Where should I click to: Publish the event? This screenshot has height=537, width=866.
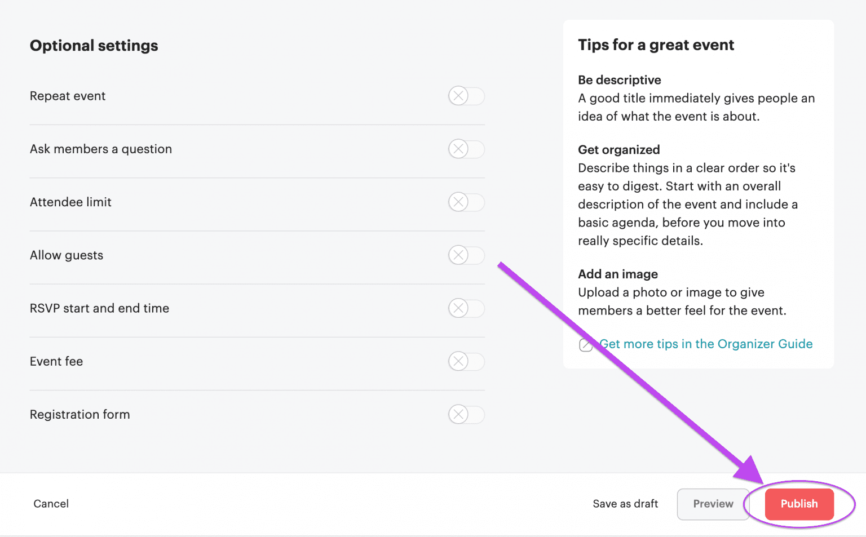click(x=799, y=504)
